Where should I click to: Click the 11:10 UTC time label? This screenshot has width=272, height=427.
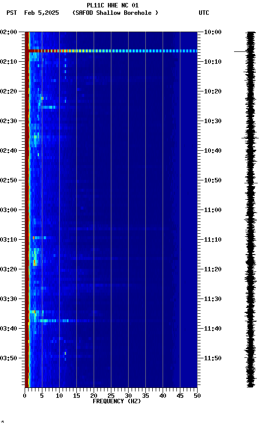tap(213, 240)
